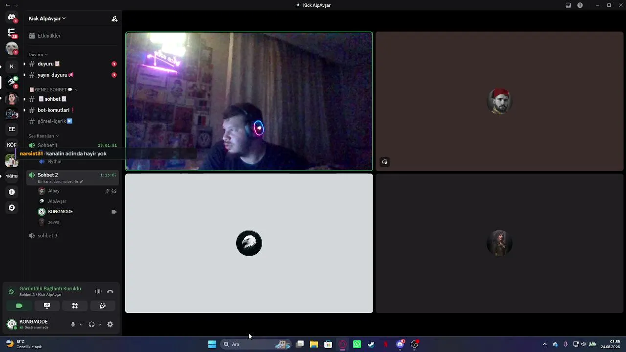626x352 pixels.
Task: Collapse the Ses Kanalları category
Action: pyautogui.click(x=44, y=136)
